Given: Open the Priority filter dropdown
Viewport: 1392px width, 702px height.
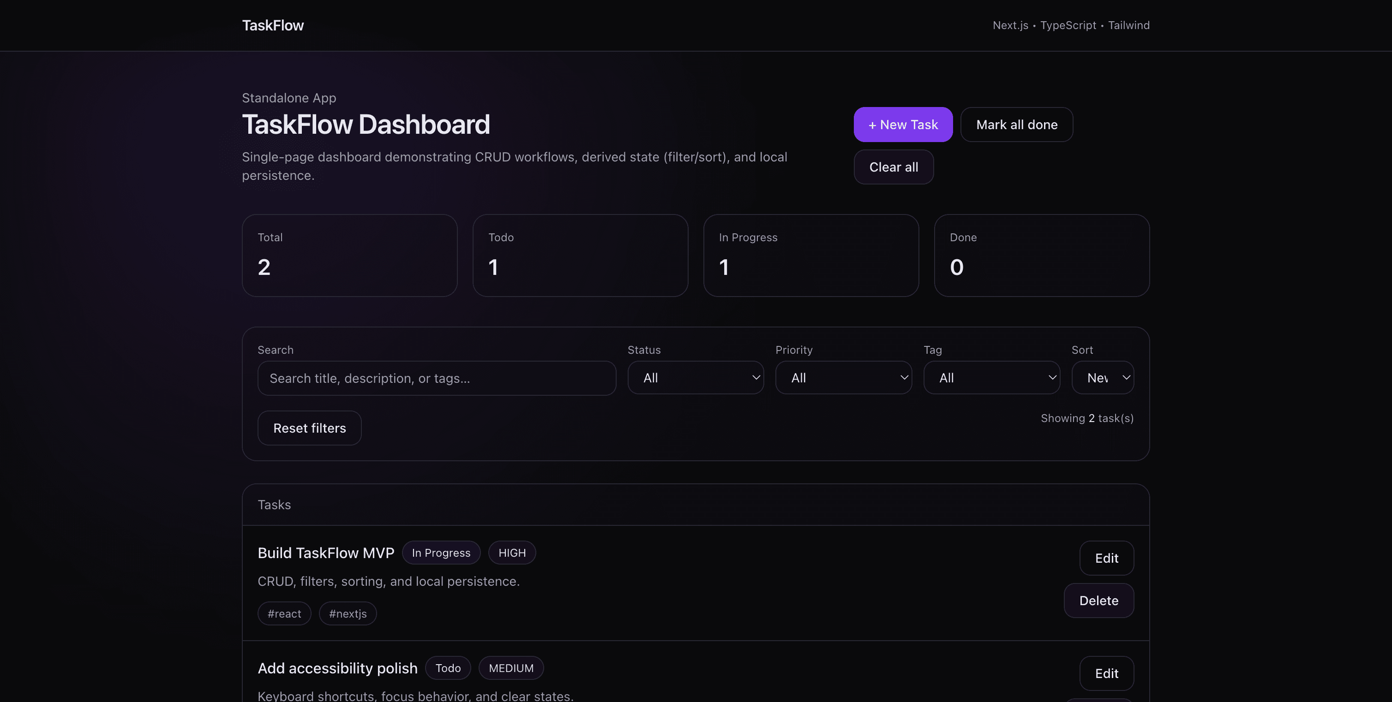Looking at the screenshot, I should [843, 377].
